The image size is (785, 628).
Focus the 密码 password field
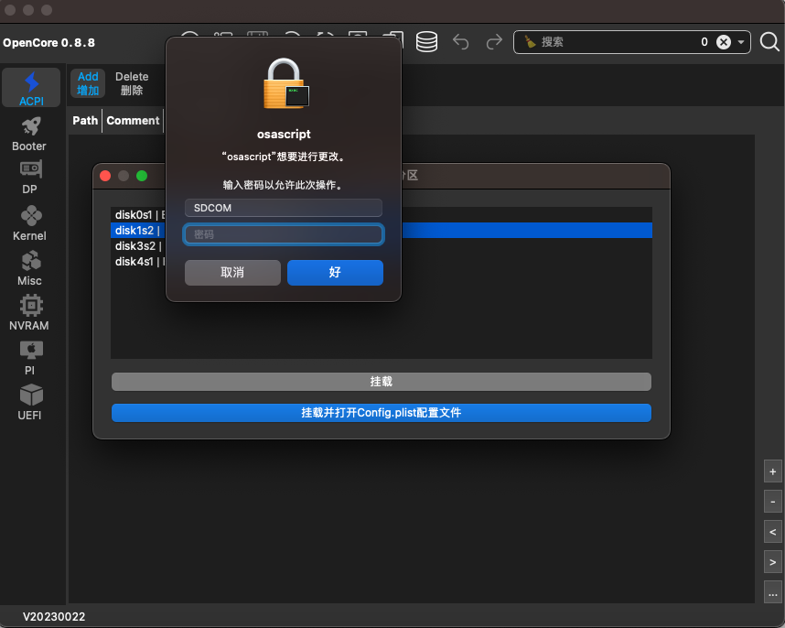click(x=284, y=234)
